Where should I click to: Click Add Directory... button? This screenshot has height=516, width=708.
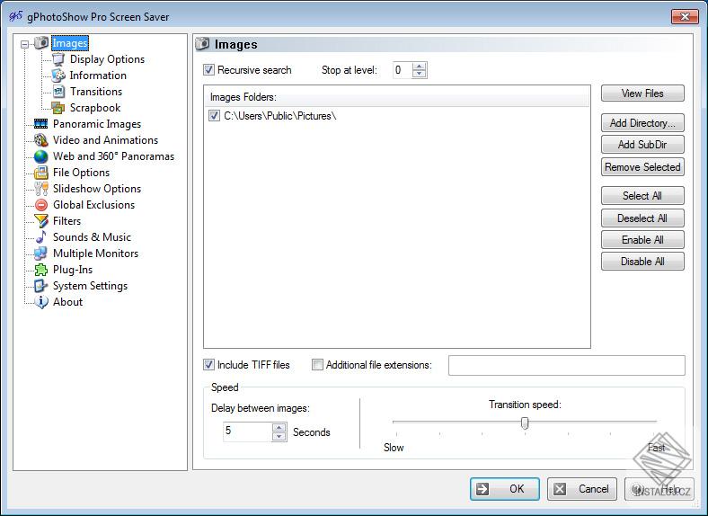coord(642,123)
